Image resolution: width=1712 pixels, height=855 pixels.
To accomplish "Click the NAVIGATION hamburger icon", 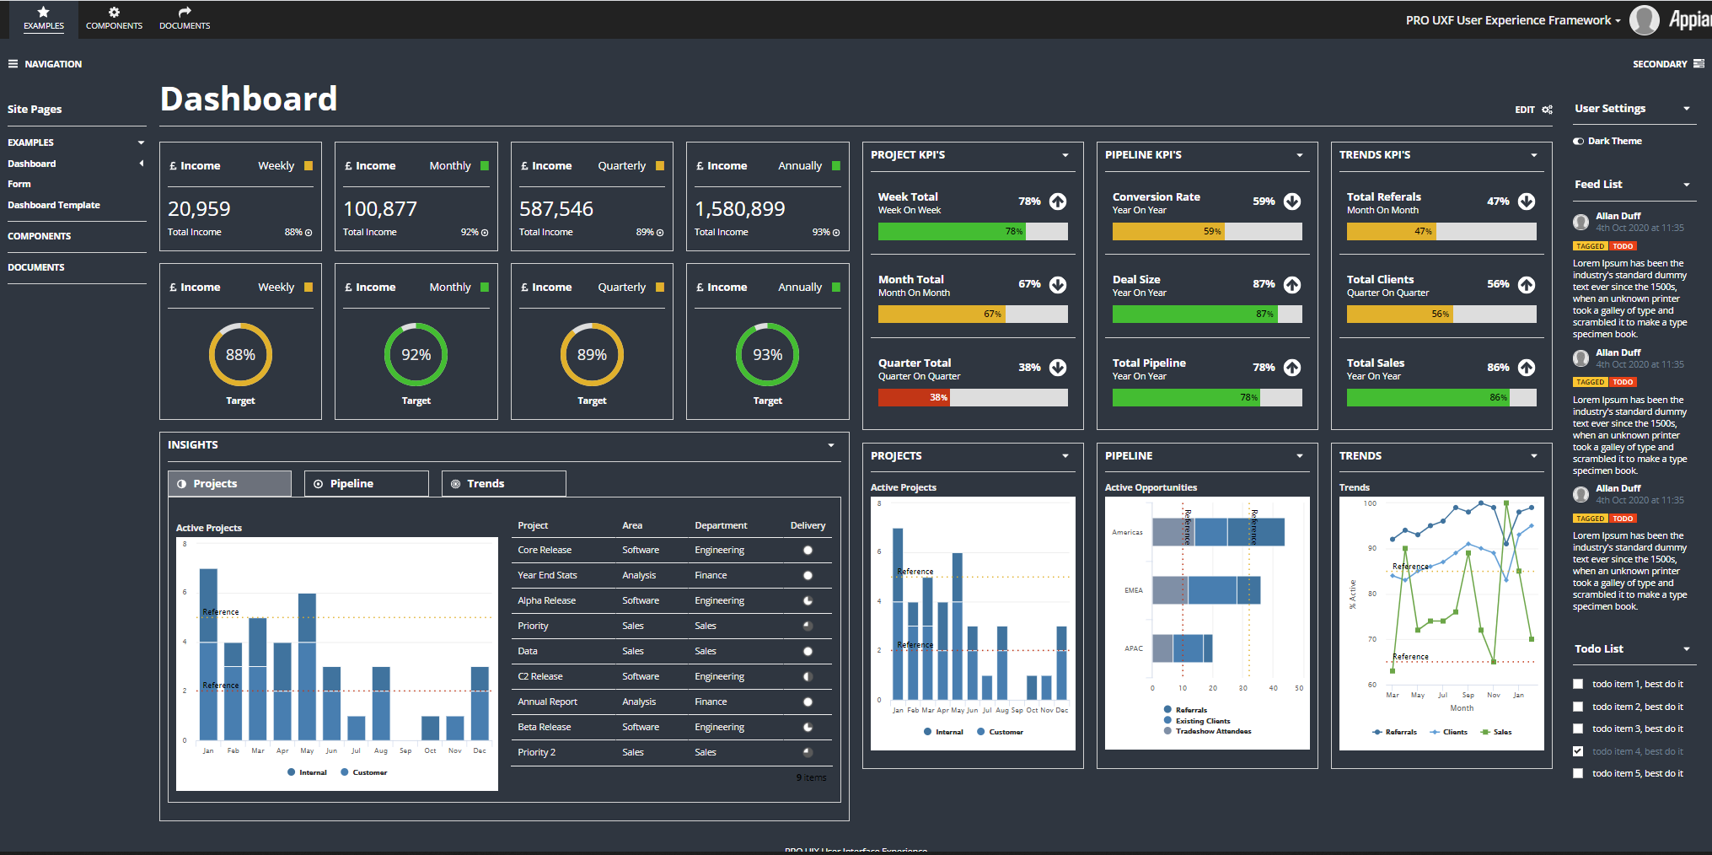I will pos(12,63).
